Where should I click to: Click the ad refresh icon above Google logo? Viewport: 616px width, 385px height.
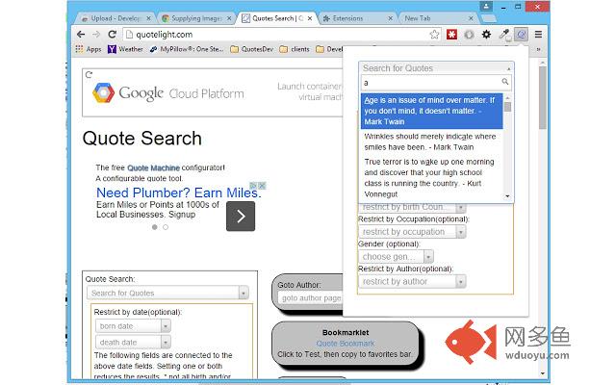click(89, 74)
